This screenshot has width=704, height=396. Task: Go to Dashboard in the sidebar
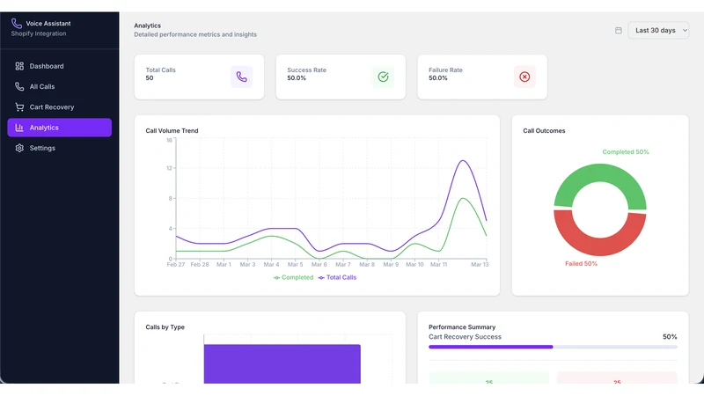pyautogui.click(x=59, y=66)
